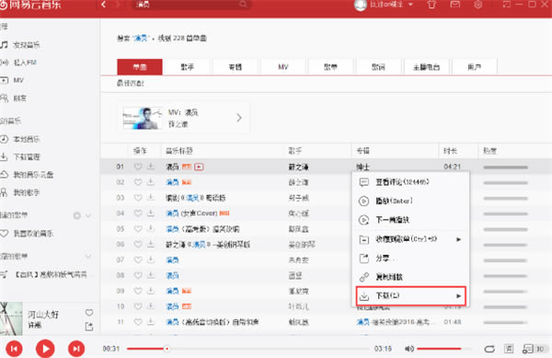Open the playlist queue icon

528,349
